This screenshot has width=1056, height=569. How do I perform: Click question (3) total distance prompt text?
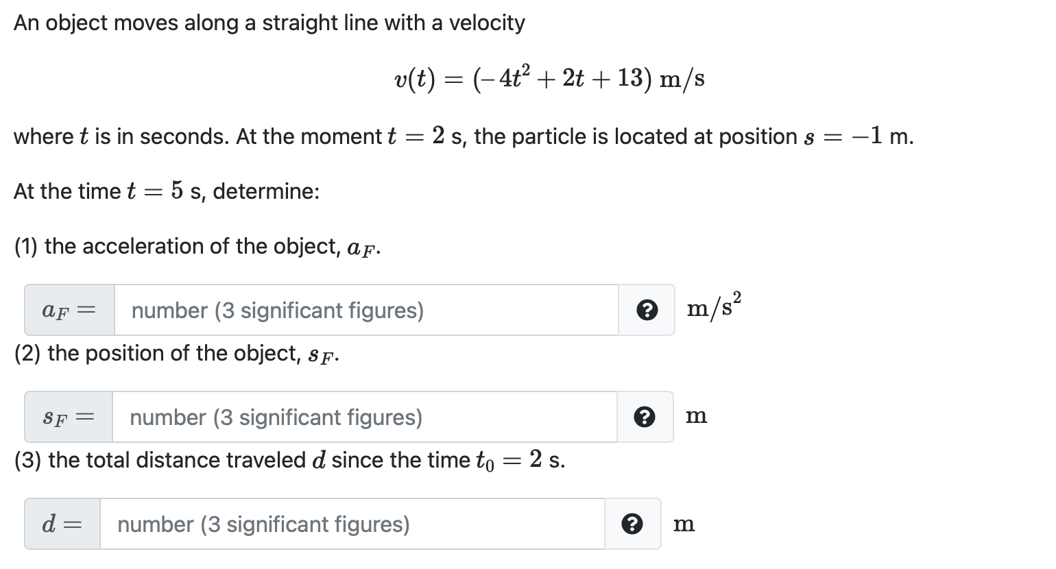pos(289,460)
